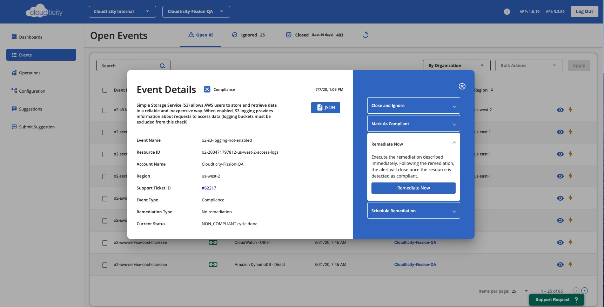Toggle select-all checkbox in table header

[x=105, y=90]
